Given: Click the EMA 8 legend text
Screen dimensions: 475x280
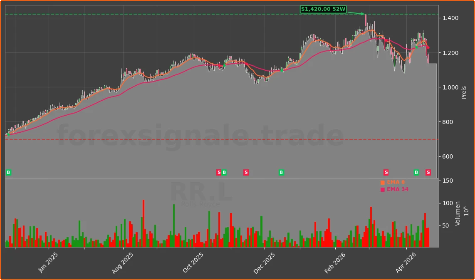Looking at the screenshot, I should [x=396, y=182].
